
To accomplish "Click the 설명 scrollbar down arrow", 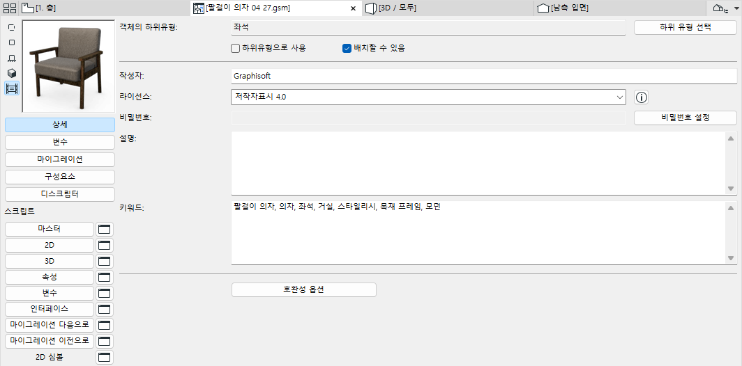I will pos(731,189).
